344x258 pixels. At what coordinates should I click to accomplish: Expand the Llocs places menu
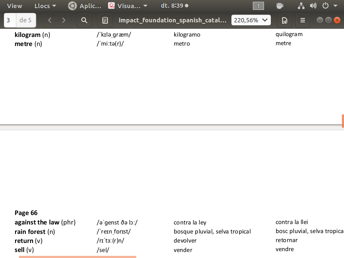coord(45,6)
